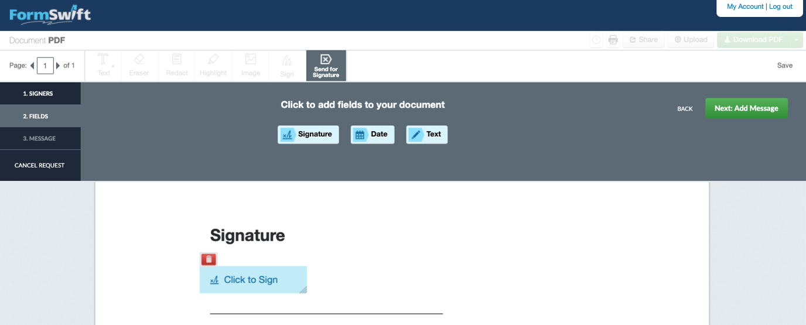Choose the Redact tool
This screenshot has height=325, width=806.
click(x=177, y=66)
